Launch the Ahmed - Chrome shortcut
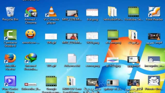The image size is (165, 93). (31, 12)
